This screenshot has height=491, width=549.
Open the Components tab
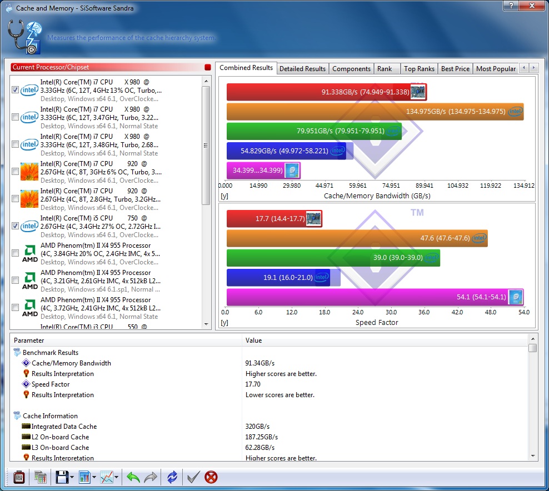(x=352, y=69)
